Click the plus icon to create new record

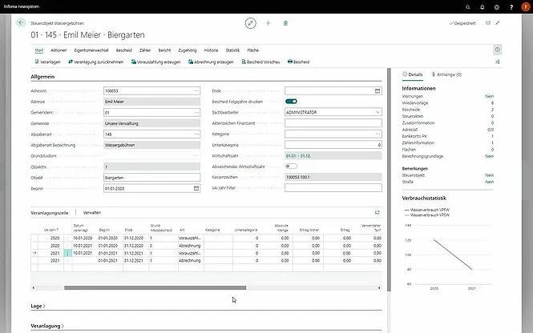pos(269,23)
